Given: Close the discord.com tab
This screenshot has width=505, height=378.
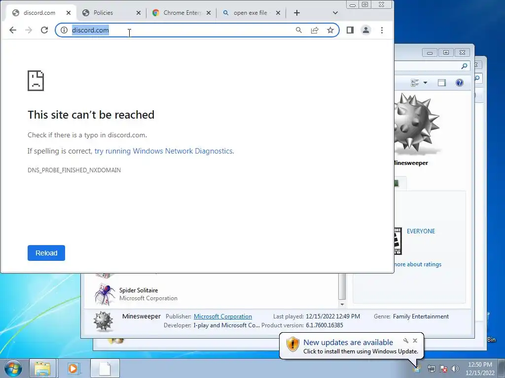Looking at the screenshot, I should coord(69,13).
